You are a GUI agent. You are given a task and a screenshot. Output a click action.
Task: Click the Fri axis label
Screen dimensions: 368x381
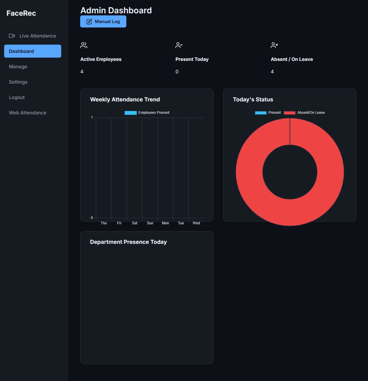[119, 223]
